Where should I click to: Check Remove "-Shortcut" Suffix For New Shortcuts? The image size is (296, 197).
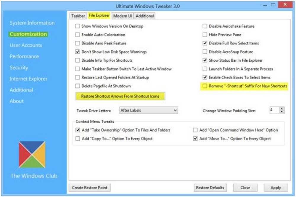205,86
